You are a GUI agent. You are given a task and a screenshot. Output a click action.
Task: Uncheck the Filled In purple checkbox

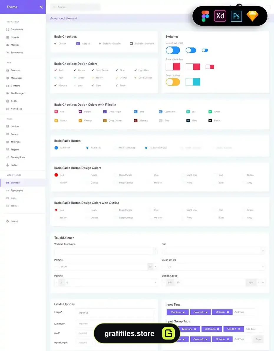(78, 44)
